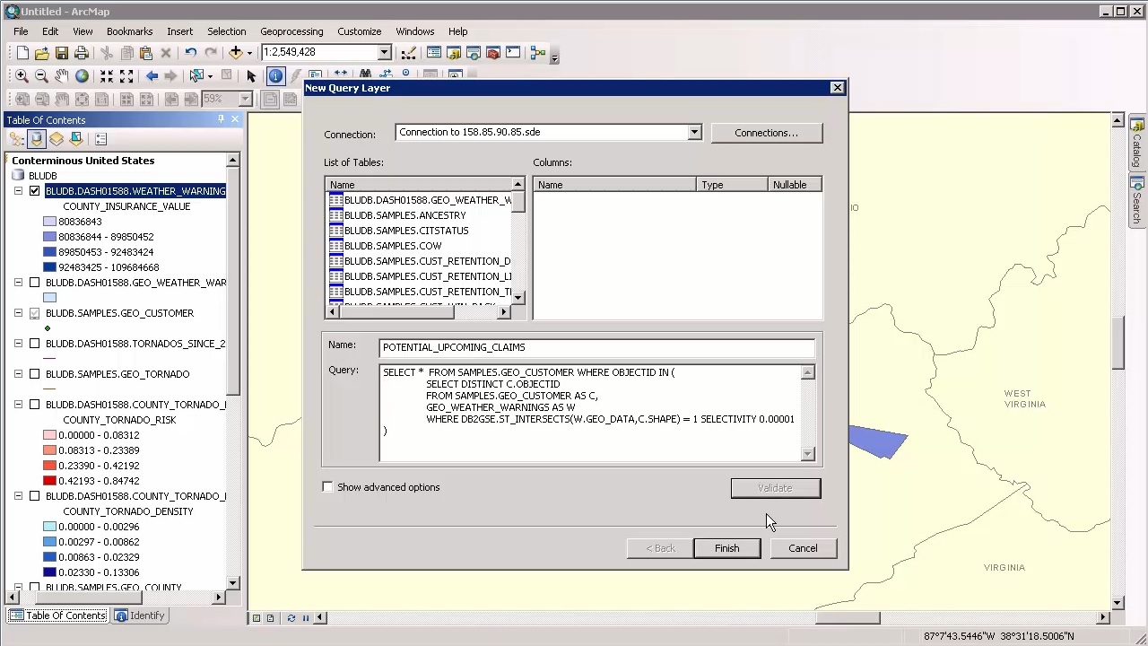This screenshot has height=646, width=1148.
Task: Undo the last action
Action: [x=191, y=53]
